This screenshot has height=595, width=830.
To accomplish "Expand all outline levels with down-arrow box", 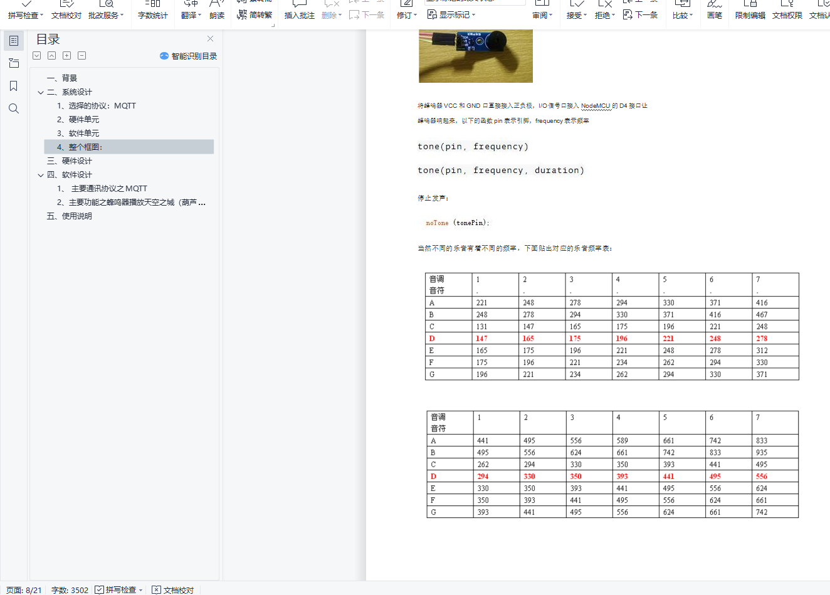I will click(37, 56).
